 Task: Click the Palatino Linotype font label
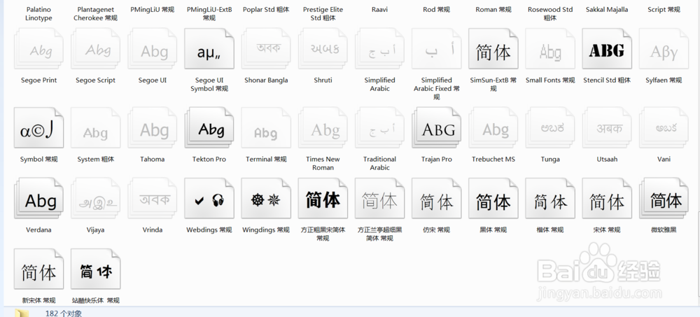tap(38, 13)
